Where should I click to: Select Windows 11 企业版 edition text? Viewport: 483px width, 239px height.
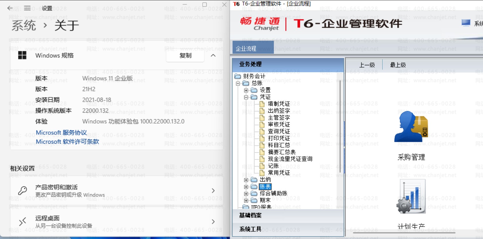click(x=107, y=78)
